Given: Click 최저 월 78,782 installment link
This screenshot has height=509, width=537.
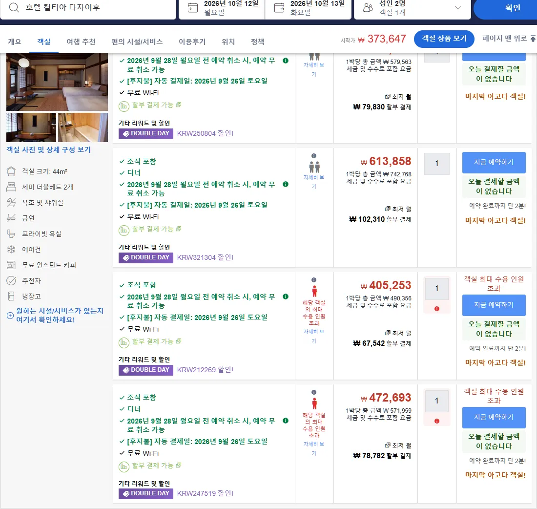Looking at the screenshot, I should (382, 451).
